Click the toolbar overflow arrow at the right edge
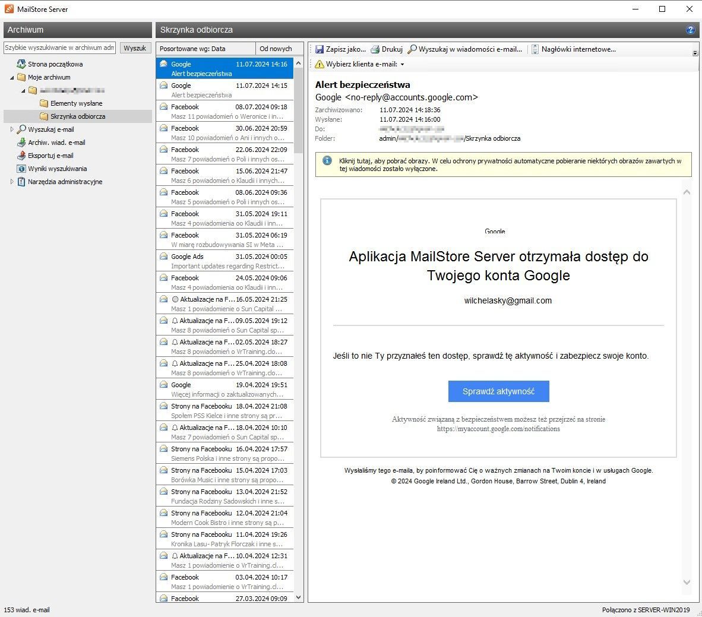This screenshot has height=617, width=702. [695, 53]
